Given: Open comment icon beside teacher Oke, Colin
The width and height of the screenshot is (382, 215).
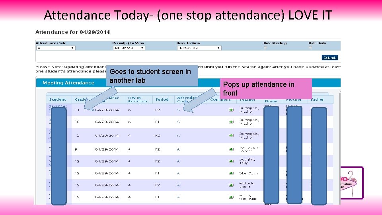Looking at the screenshot, I should [231, 173].
